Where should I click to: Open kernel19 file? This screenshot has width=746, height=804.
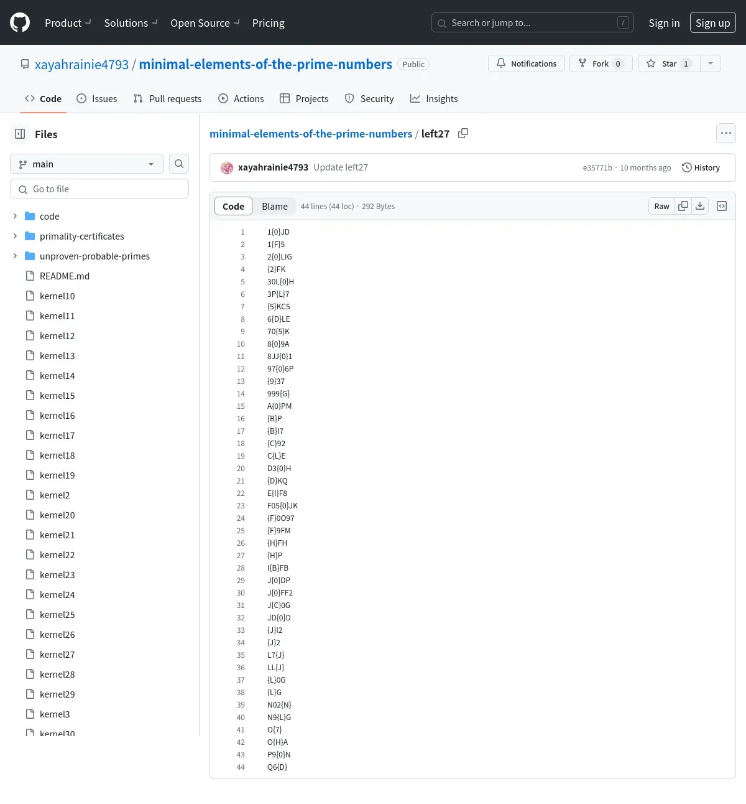(57, 475)
